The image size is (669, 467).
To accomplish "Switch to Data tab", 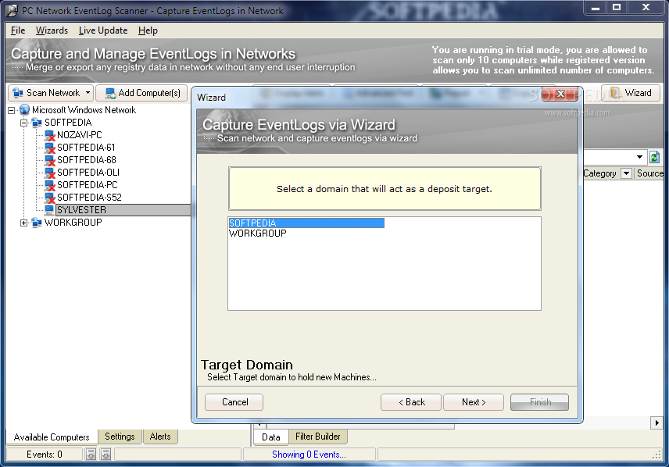I will click(x=271, y=437).
